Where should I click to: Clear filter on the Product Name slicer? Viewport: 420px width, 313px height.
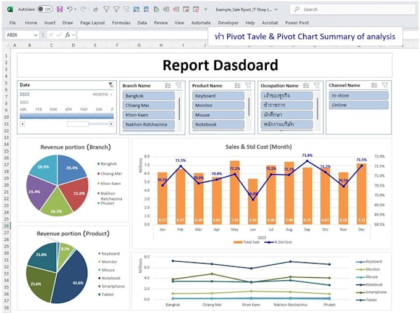click(x=248, y=85)
